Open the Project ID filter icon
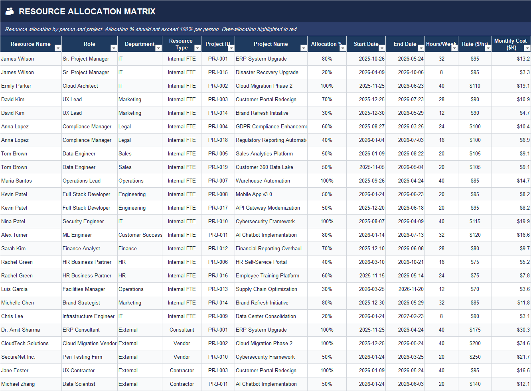This screenshot has height=391, width=531. pos(231,48)
